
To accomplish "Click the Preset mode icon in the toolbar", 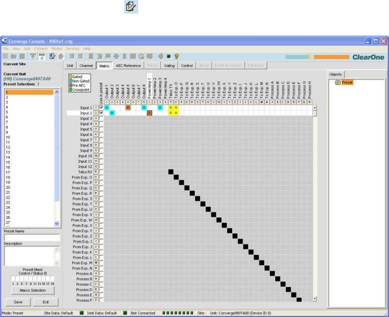I will (x=52, y=56).
